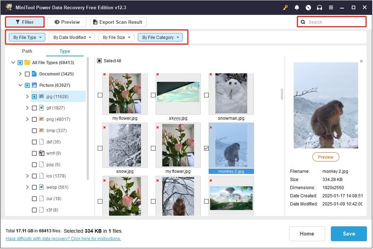Toggle the Picture (63927) checkbox
The height and width of the screenshot is (249, 373).
pyautogui.click(x=27, y=85)
